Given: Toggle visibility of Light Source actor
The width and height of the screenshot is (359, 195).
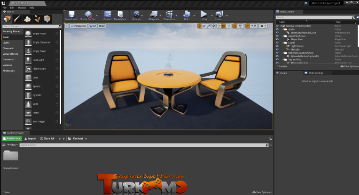Looking at the screenshot, I should [277, 46].
